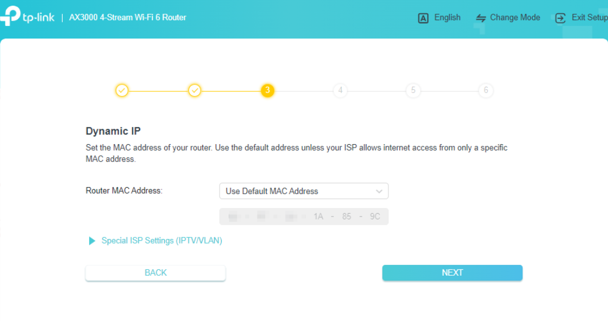Click the Change Mode menu entry
The width and height of the screenshot is (608, 332).
(515, 18)
